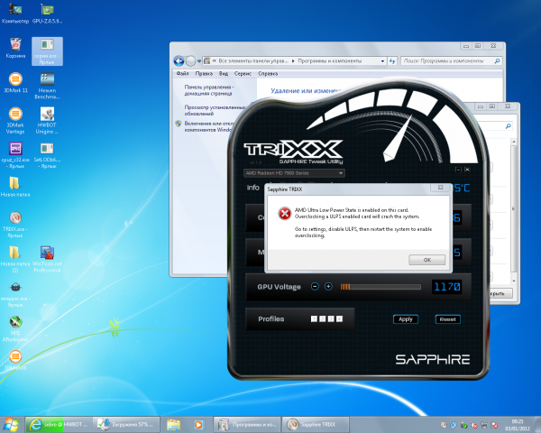541x433 pixels.
Task: Open the Корзина recycle bin icon
Action: tap(15, 49)
